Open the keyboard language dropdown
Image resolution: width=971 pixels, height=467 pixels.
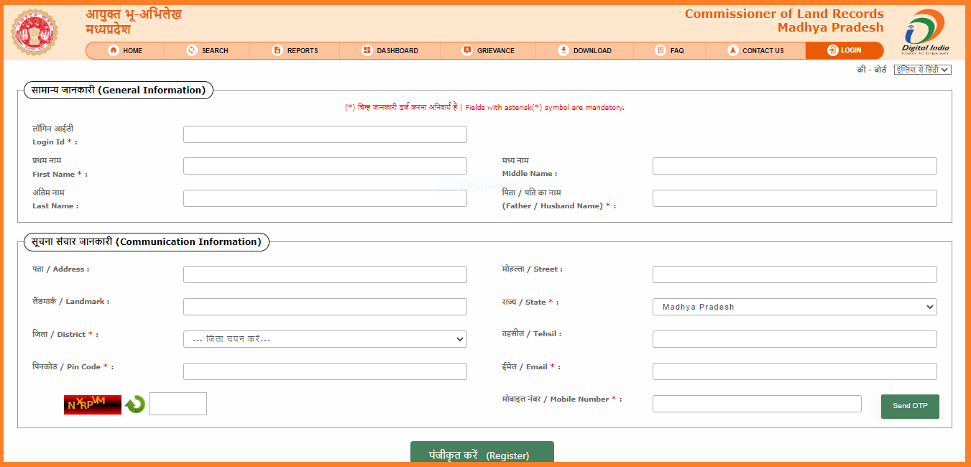coord(922,70)
